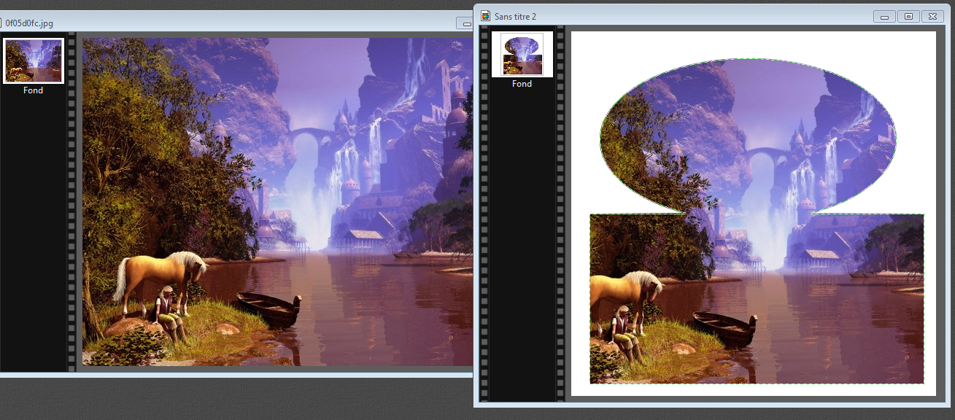Click the Sans titre 2 window icon

pos(485,16)
